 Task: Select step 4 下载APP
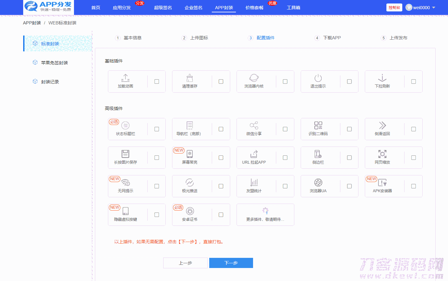(328, 38)
